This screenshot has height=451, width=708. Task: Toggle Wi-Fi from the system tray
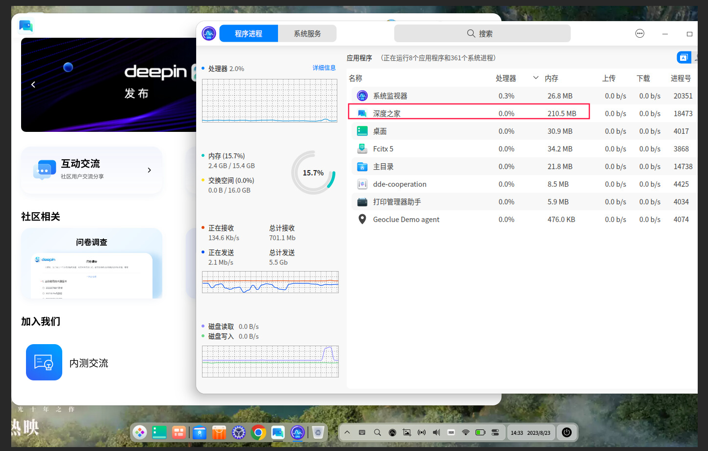pyautogui.click(x=465, y=432)
